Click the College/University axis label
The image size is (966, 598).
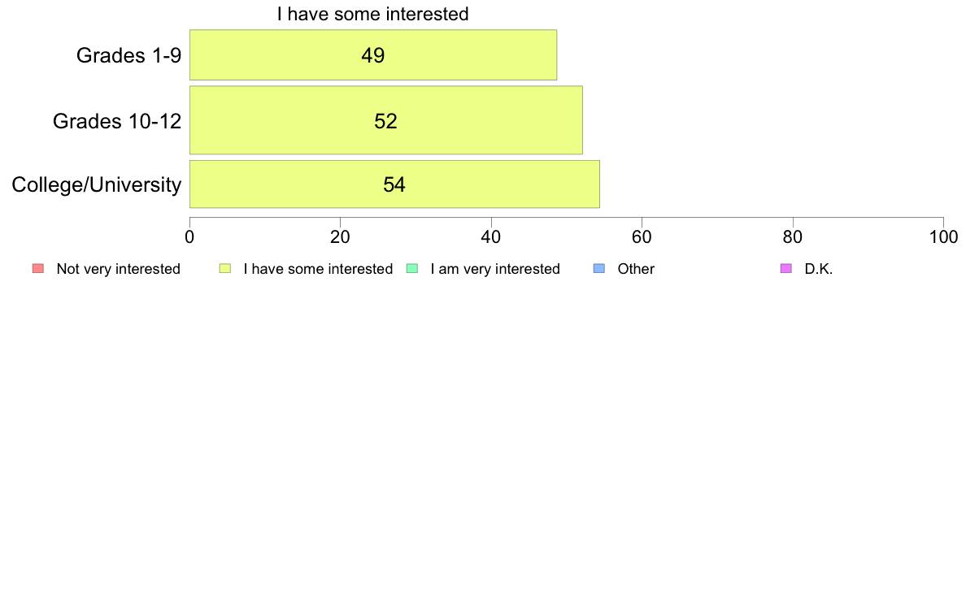97,184
